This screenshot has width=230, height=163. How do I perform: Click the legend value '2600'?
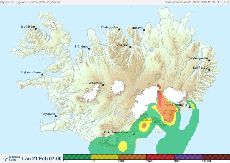coord(150,161)
